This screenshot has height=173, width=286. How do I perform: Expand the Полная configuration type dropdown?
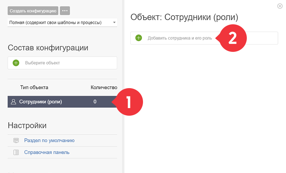pyautogui.click(x=62, y=22)
